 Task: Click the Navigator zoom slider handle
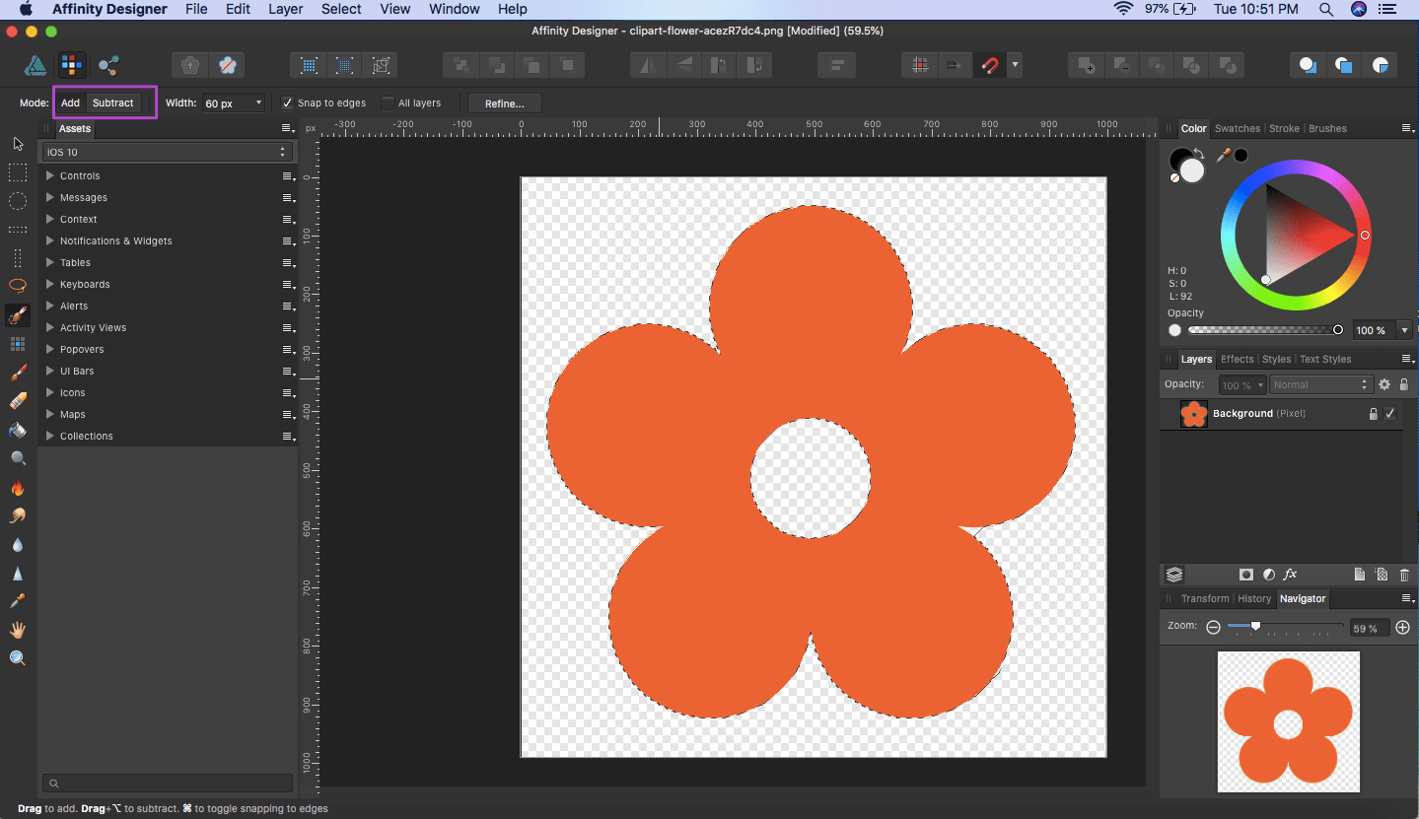(x=1255, y=626)
